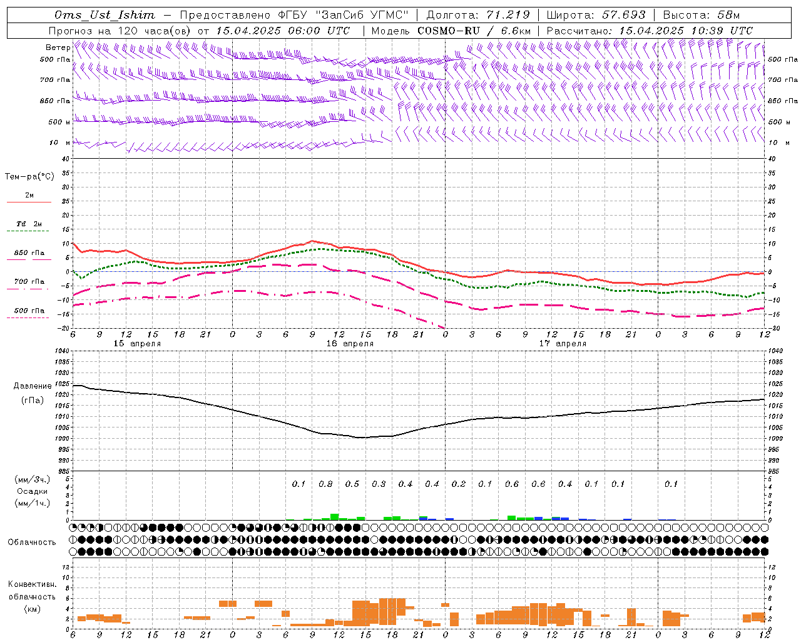The image size is (801, 640).
Task: Click the 17 апреля date label
Action: tap(563, 344)
